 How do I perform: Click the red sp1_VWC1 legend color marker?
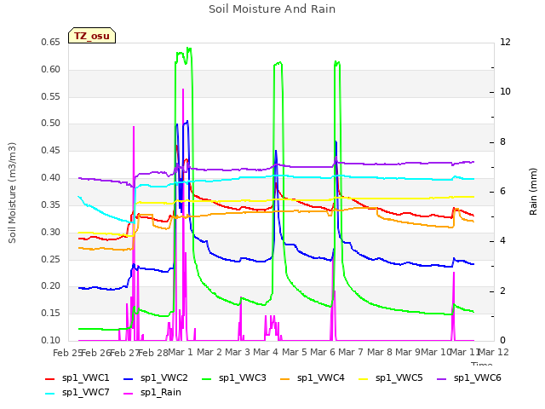(50, 379)
